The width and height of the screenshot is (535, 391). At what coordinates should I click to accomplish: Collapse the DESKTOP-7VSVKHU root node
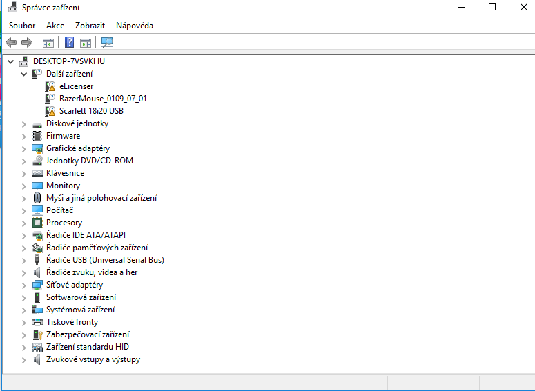[11, 61]
